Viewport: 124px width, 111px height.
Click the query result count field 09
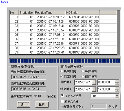(98, 106)
